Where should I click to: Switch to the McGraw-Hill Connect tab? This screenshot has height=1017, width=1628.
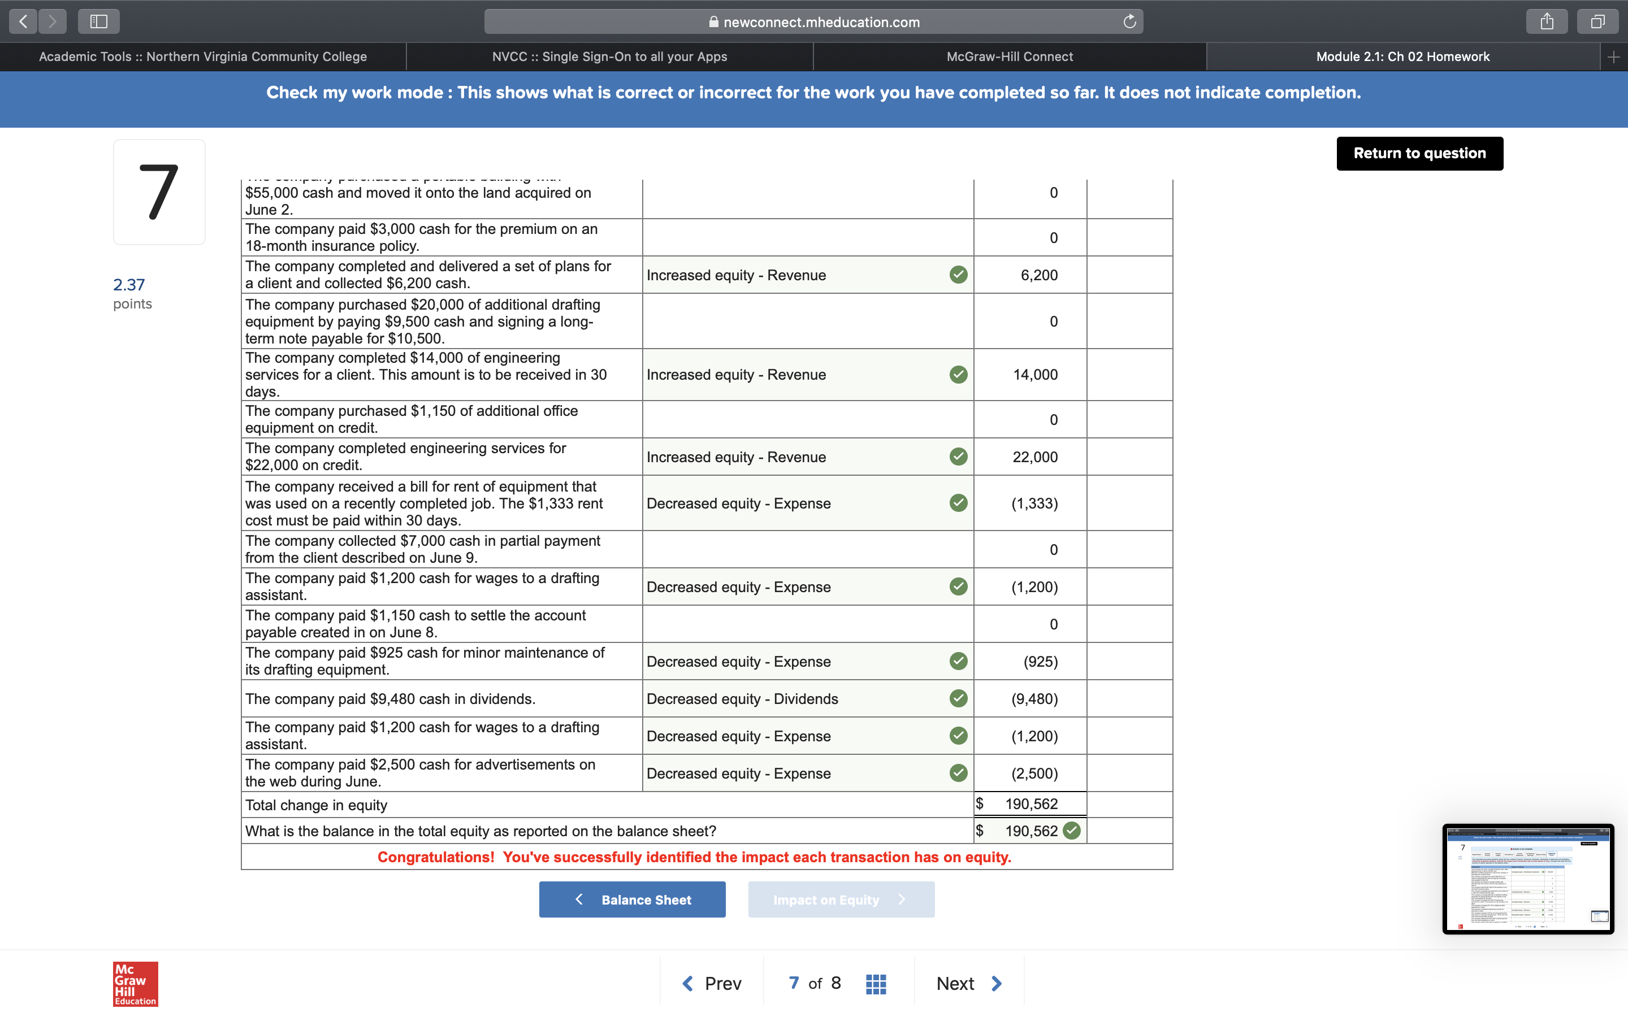(x=1009, y=56)
